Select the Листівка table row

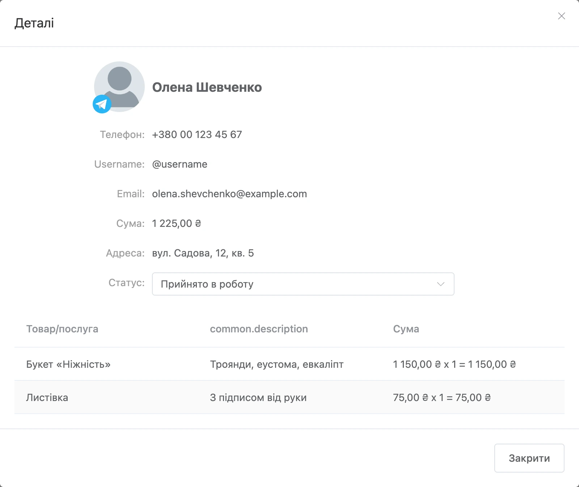click(289, 397)
